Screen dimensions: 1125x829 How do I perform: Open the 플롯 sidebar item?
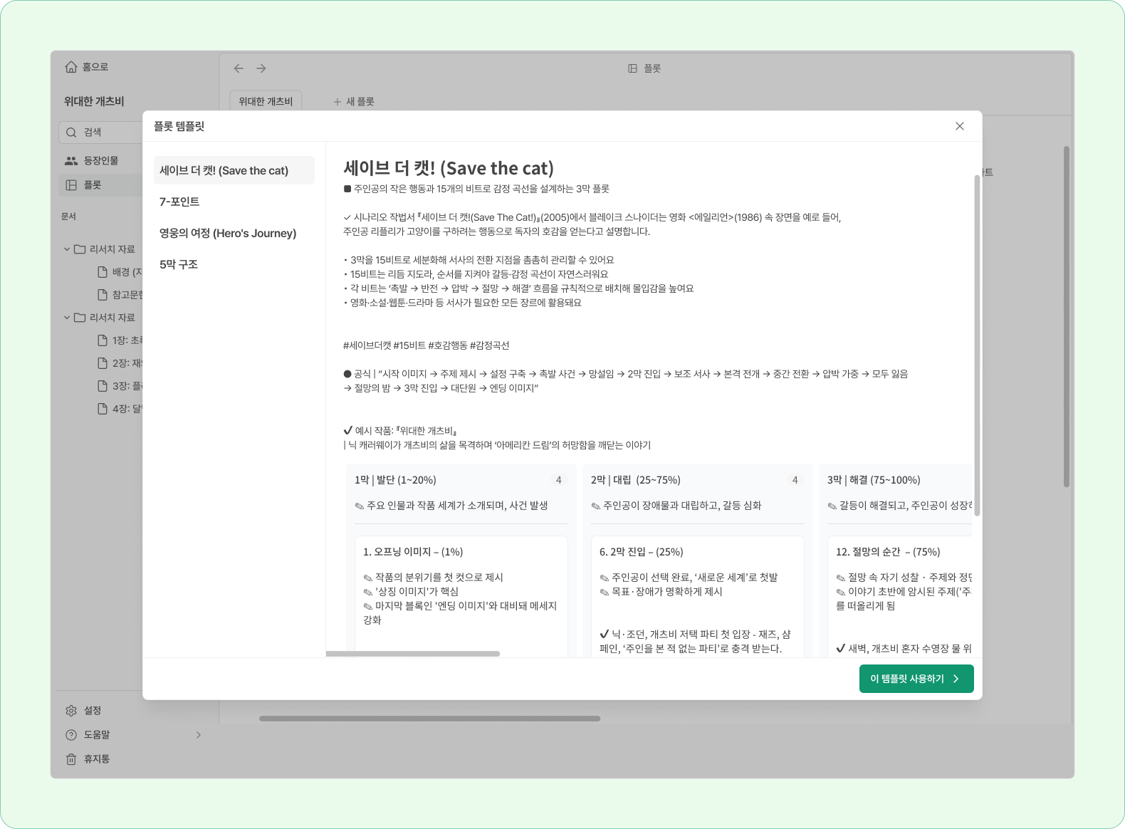click(100, 185)
